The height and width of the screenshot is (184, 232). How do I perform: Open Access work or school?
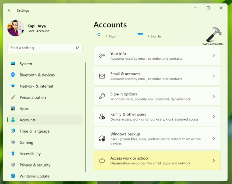tap(157, 160)
